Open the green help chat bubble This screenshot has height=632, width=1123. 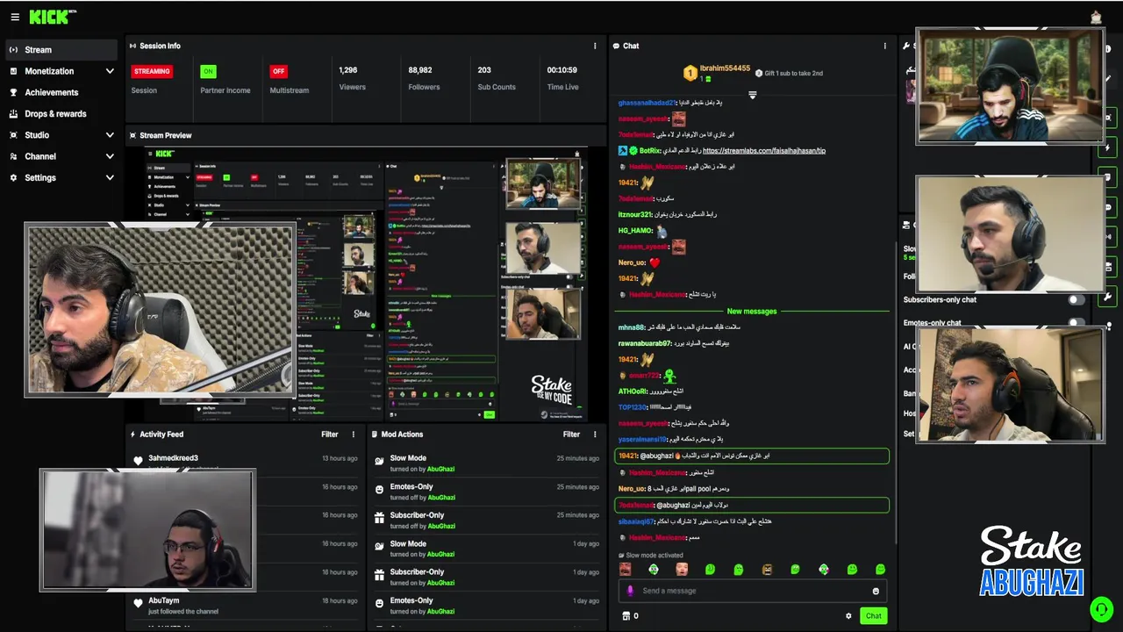coord(1100,608)
